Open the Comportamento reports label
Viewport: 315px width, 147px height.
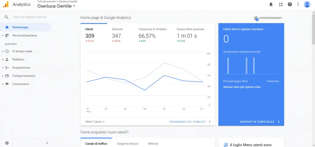point(24,76)
